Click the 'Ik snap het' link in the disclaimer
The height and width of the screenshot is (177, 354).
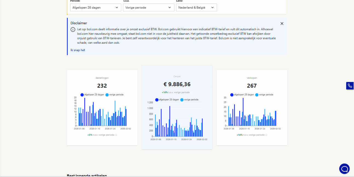77,50
